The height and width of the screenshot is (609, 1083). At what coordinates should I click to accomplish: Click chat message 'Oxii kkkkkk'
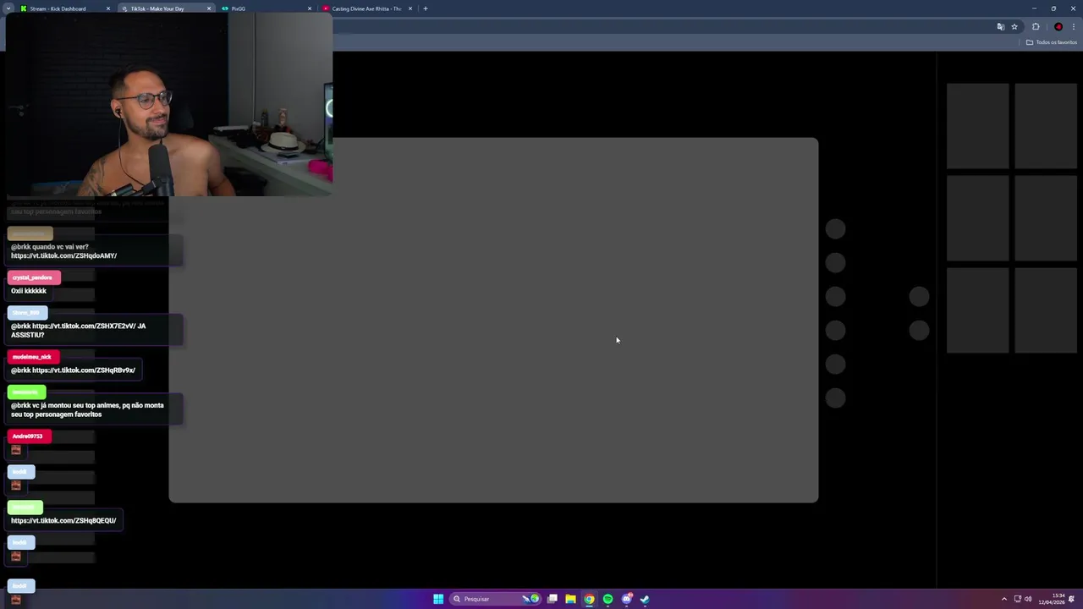(29, 291)
